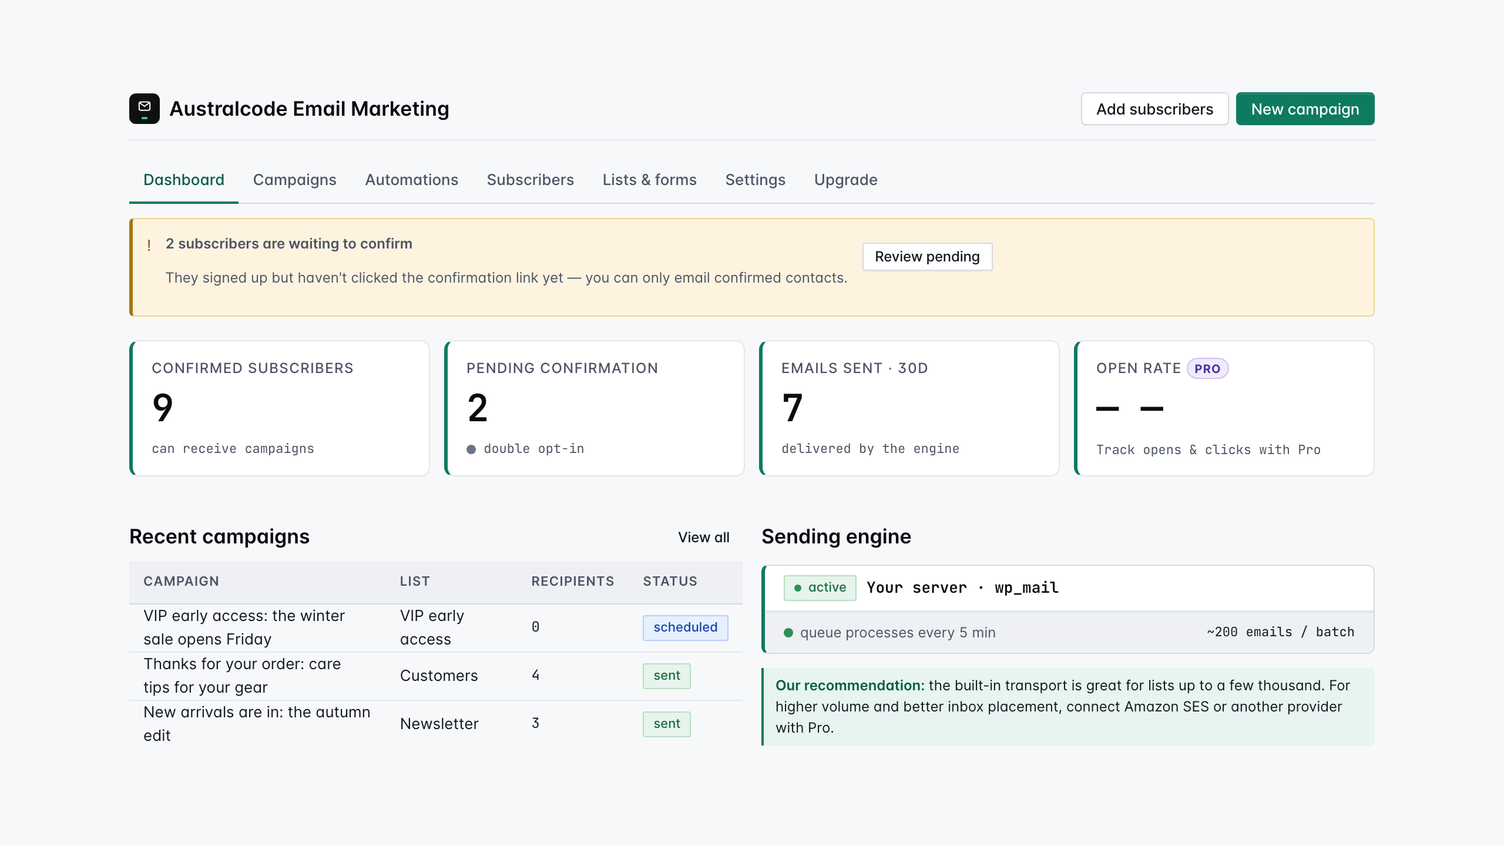
Task: Open the Dashboard tab
Action: (x=184, y=180)
